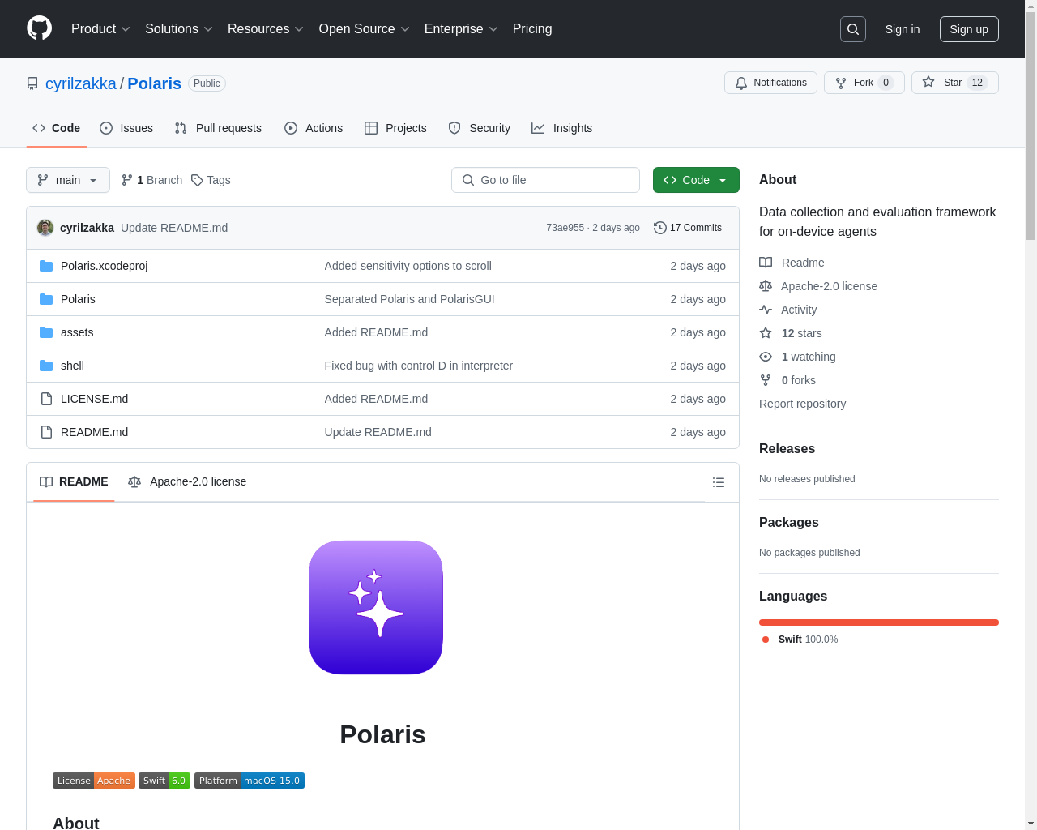Expand the Resources menu
This screenshot has width=1037, height=830.
click(266, 29)
